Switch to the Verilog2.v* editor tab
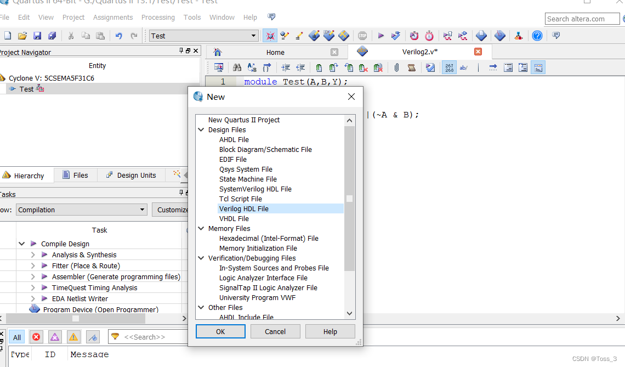The image size is (625, 367). [x=420, y=52]
